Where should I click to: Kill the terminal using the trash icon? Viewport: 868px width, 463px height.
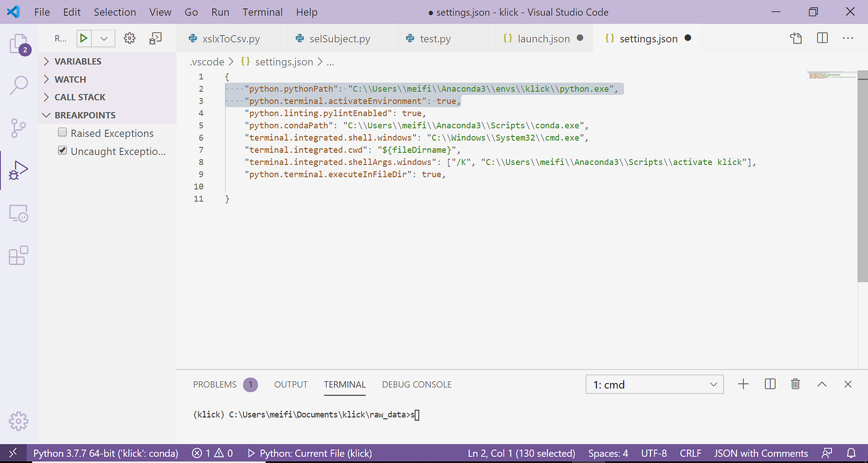click(795, 384)
